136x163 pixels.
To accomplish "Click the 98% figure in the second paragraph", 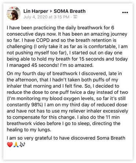I will tap(37, 105).
